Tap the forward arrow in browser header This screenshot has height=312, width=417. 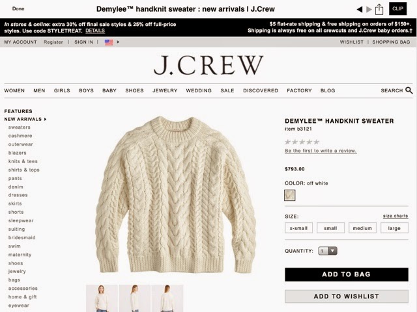(369, 10)
